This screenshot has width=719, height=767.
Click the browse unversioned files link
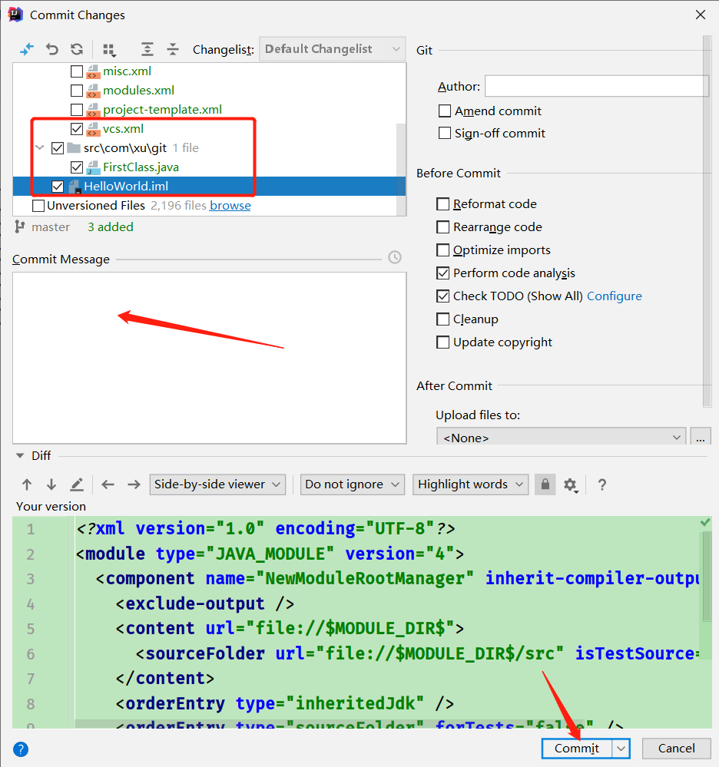(x=230, y=206)
